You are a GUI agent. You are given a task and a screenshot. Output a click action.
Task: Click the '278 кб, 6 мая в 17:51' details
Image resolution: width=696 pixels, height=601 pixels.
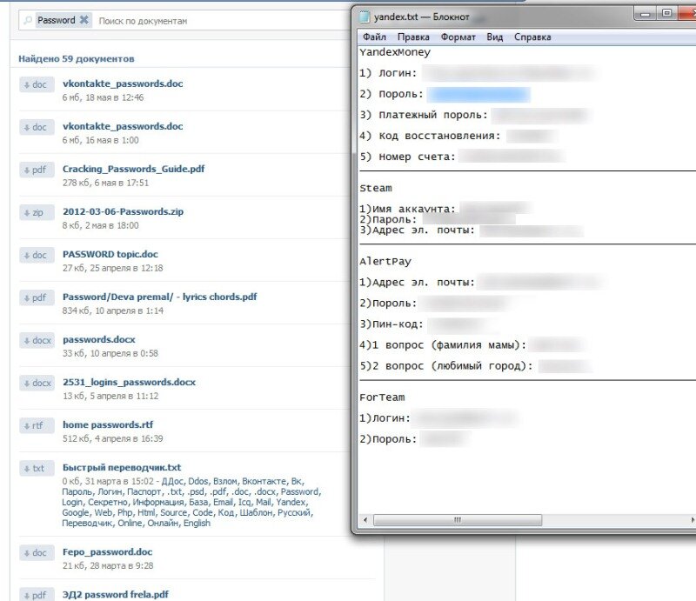[105, 183]
